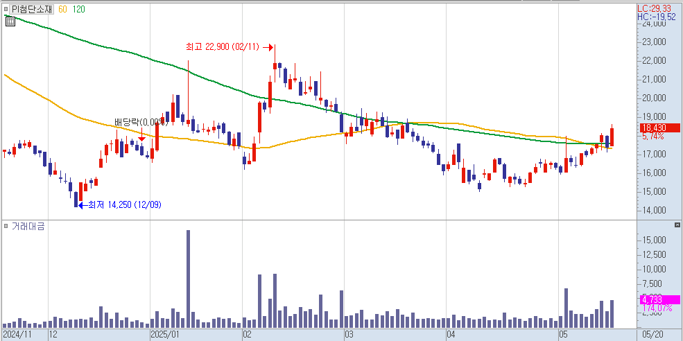Click the 174.07% volume ratio value
Screen dimensions: 683x341
[657, 308]
